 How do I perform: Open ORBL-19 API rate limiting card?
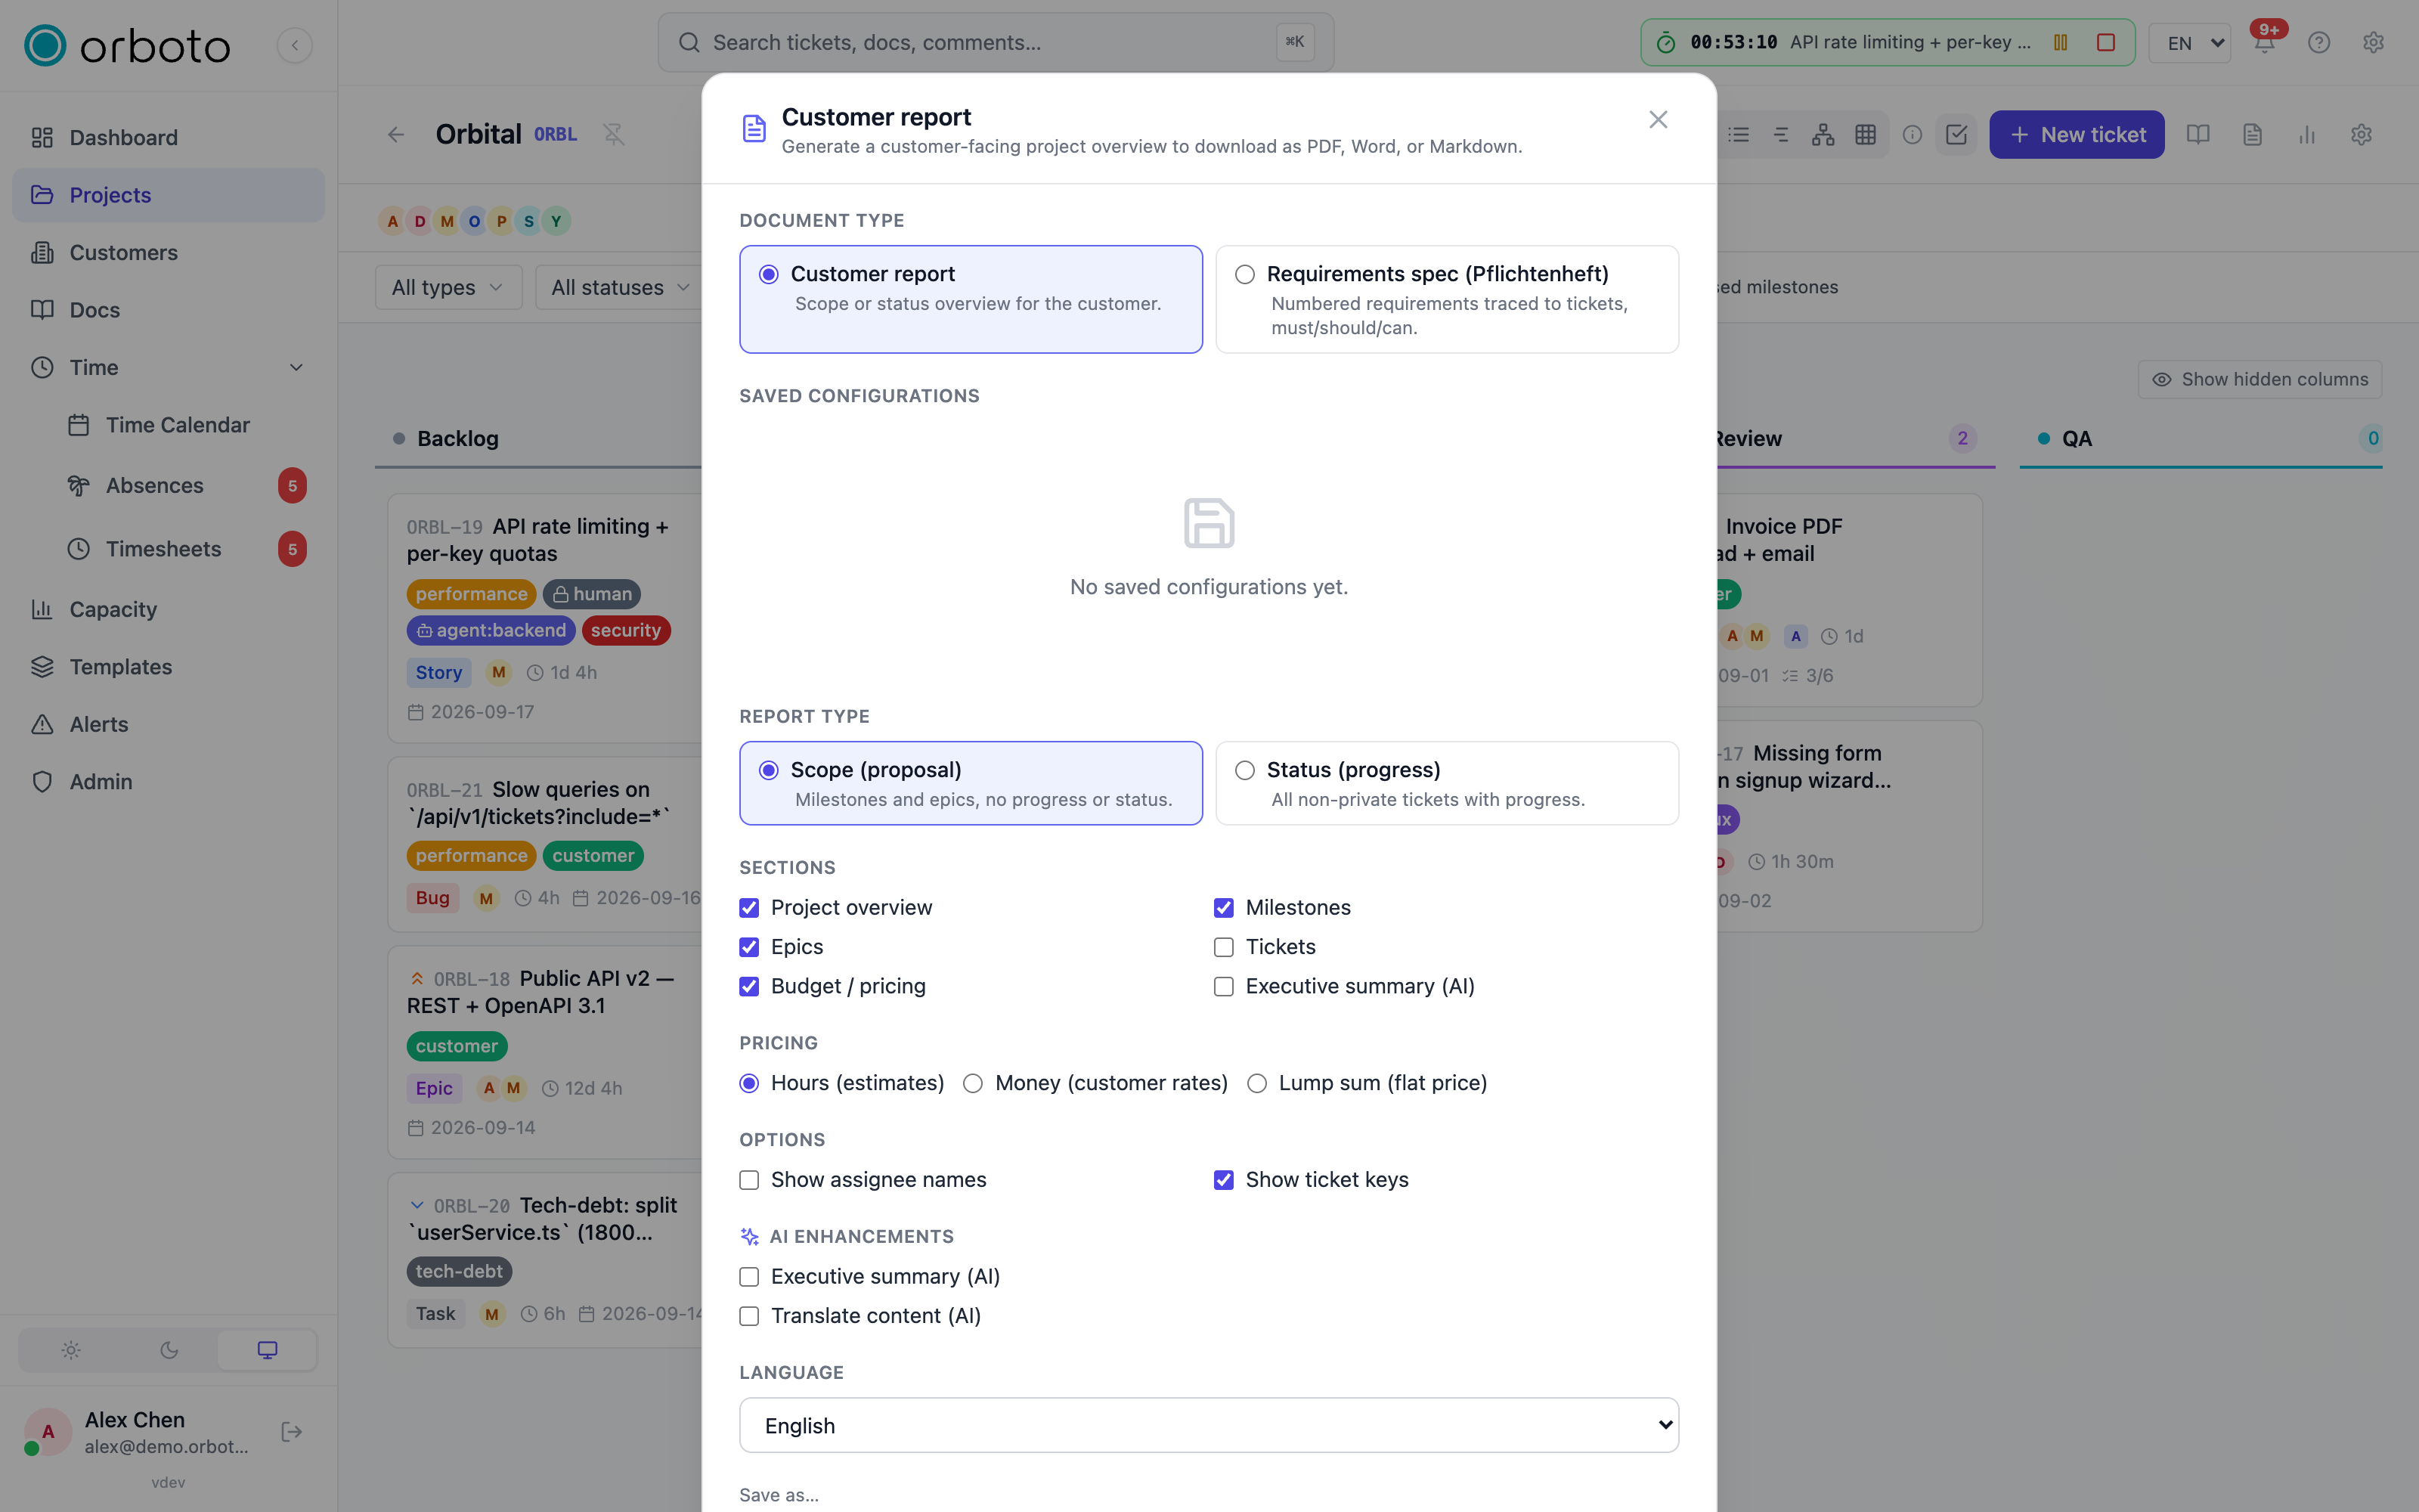click(x=545, y=617)
